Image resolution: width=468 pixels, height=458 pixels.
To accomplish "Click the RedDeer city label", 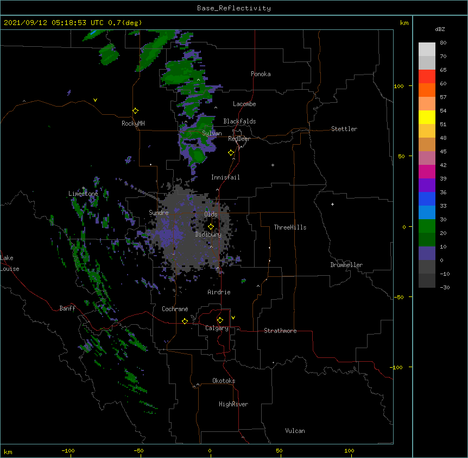I will coord(239,139).
